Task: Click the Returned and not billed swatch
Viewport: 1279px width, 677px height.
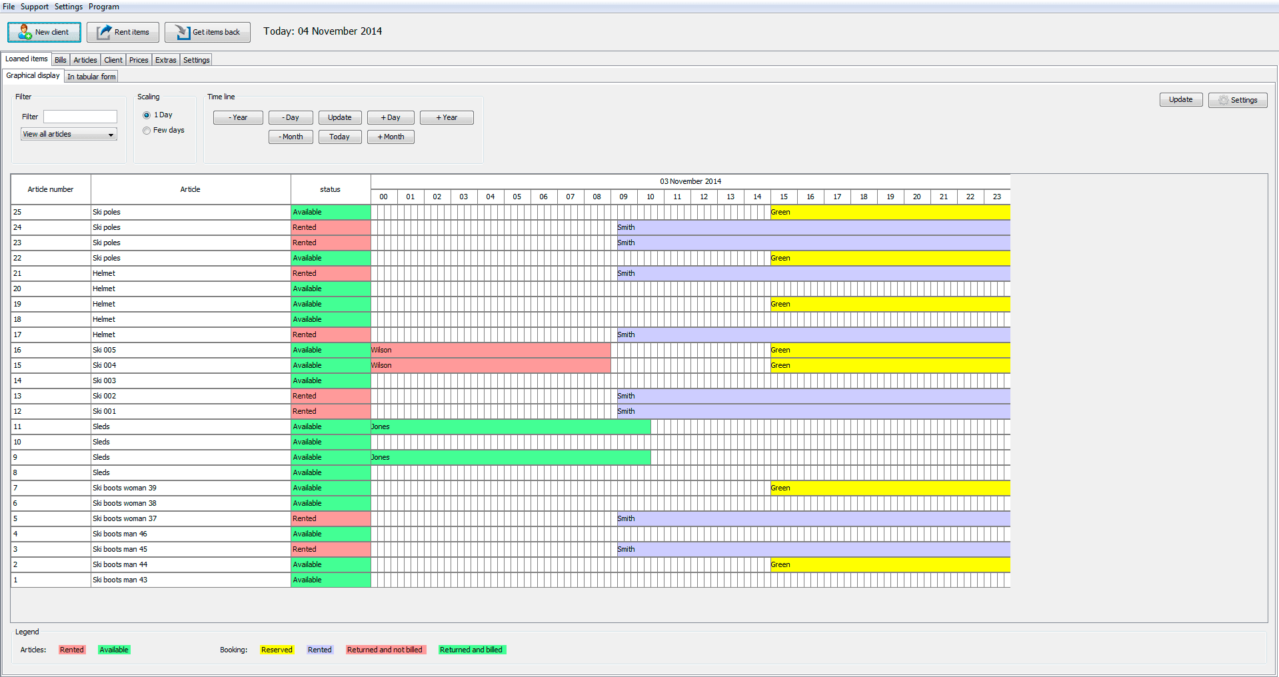Action: (385, 650)
